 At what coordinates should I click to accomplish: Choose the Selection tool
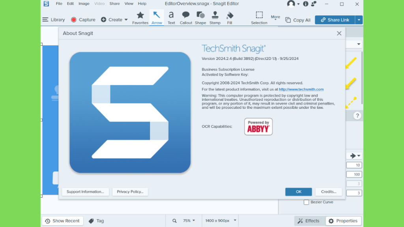[x=259, y=18]
